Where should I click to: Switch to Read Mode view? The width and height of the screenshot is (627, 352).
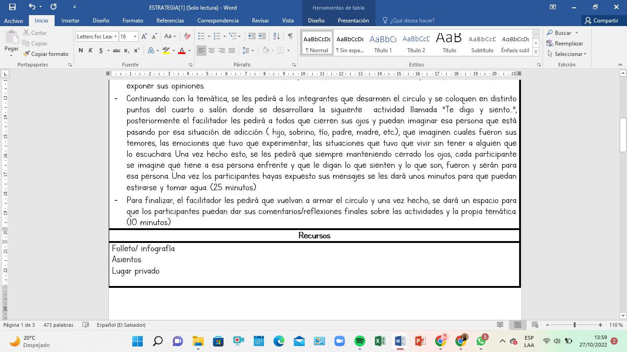point(500,325)
